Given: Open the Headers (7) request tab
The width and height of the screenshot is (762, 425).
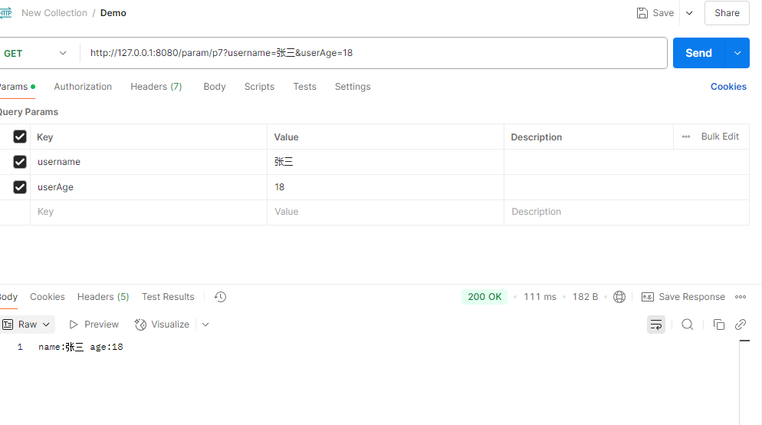Looking at the screenshot, I should click(156, 87).
